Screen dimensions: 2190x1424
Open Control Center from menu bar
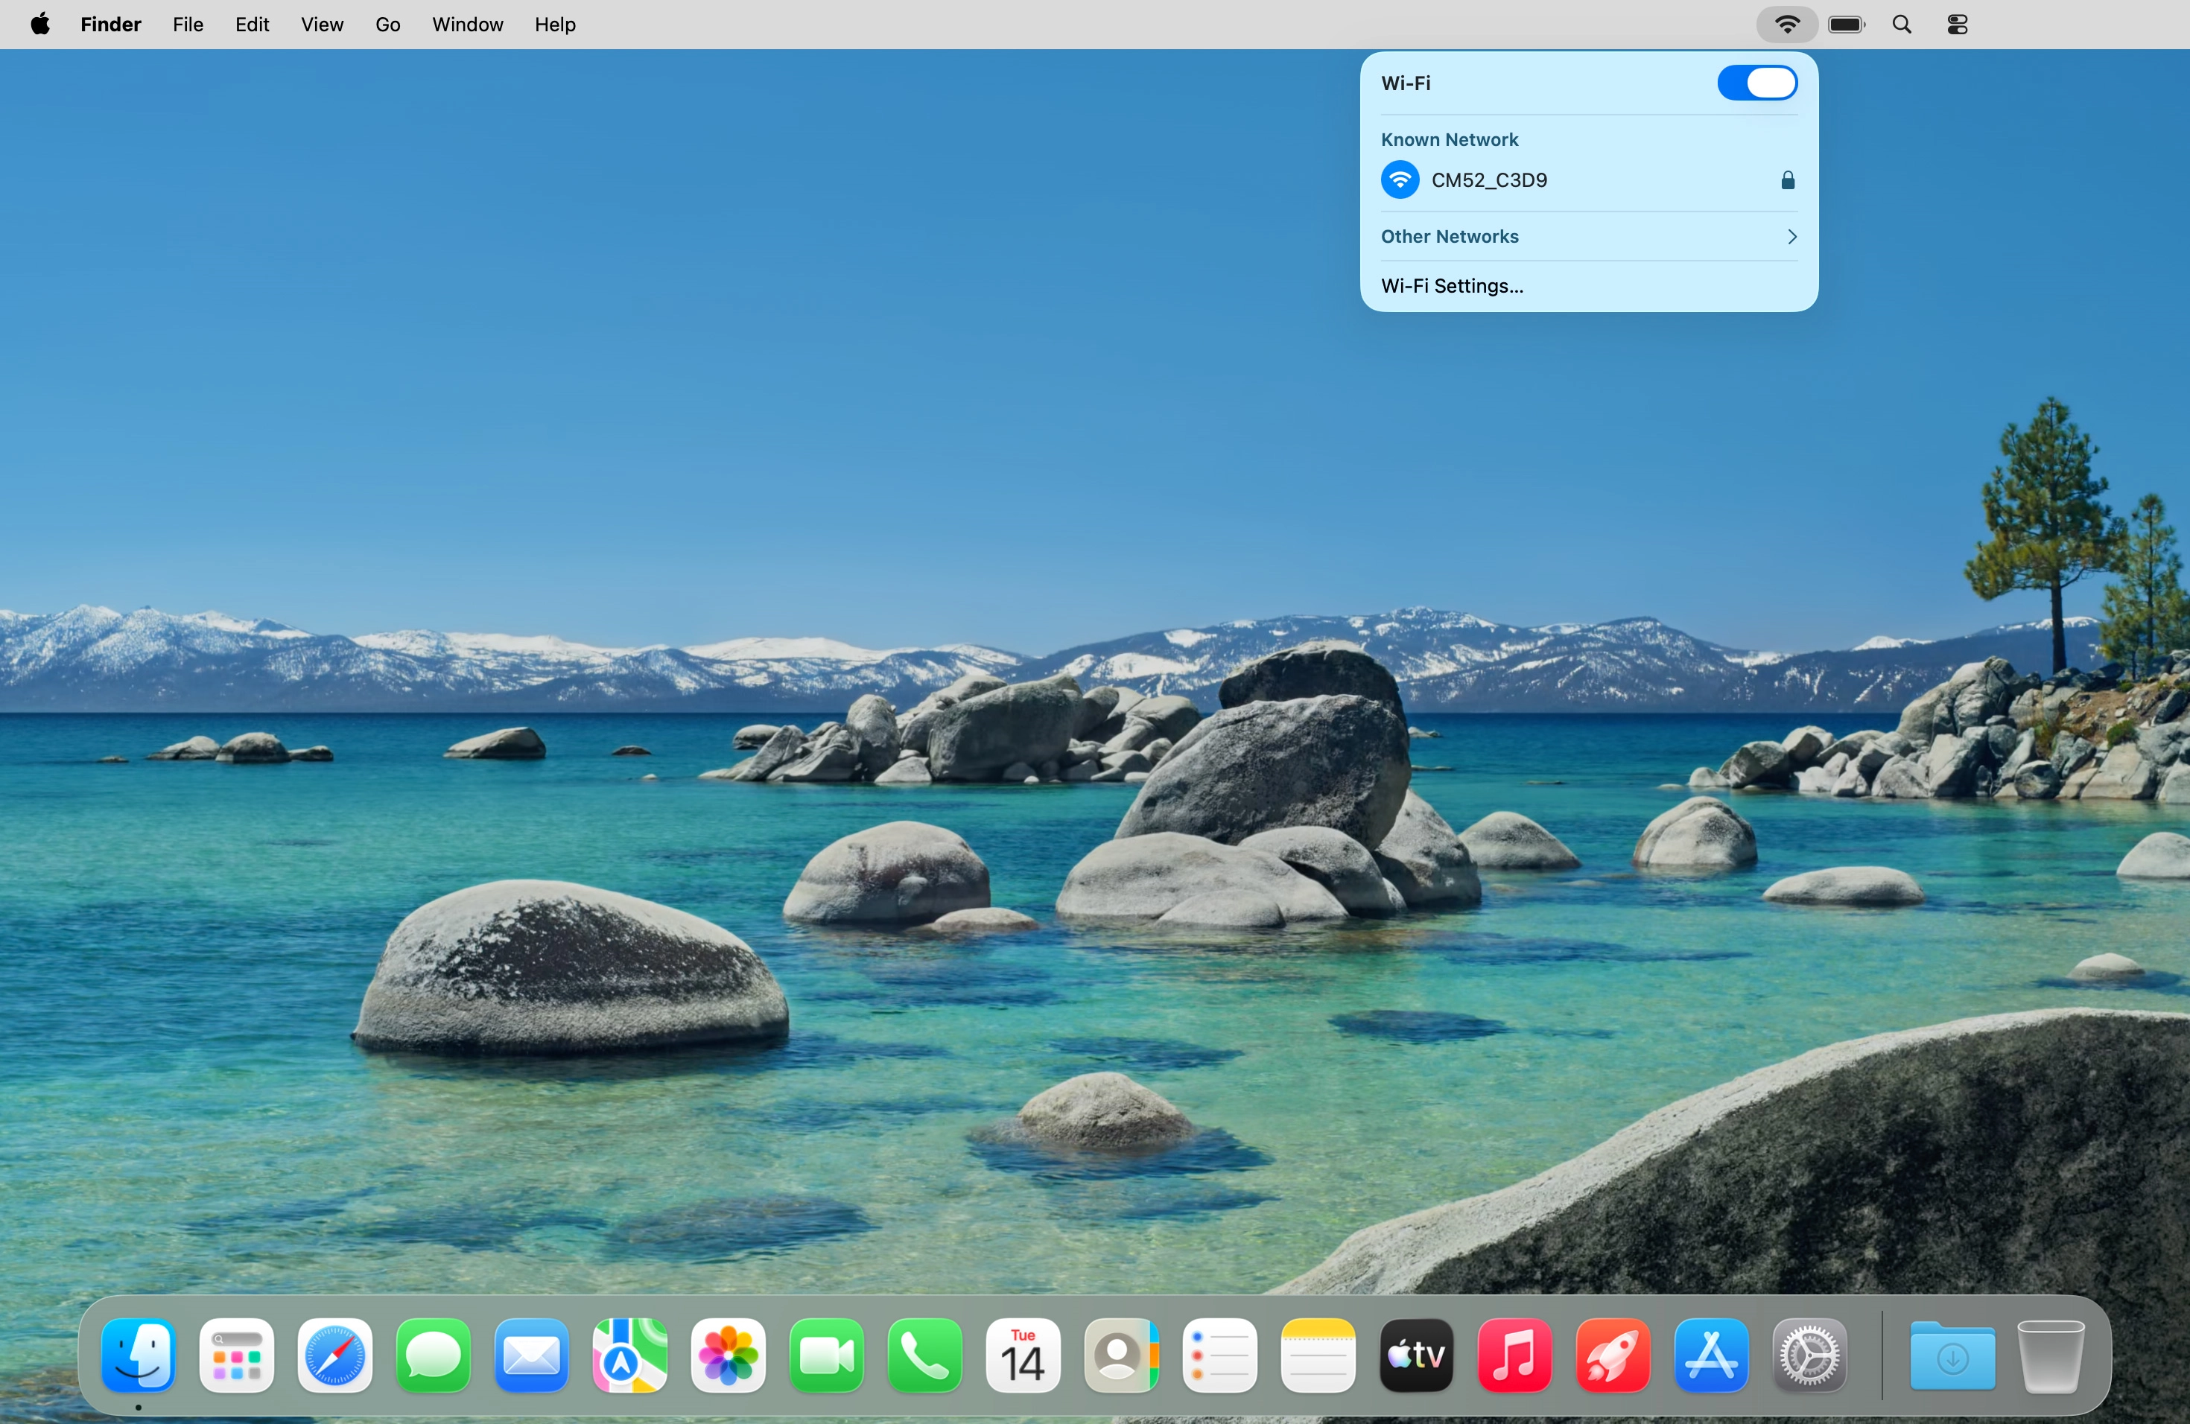tap(1957, 25)
